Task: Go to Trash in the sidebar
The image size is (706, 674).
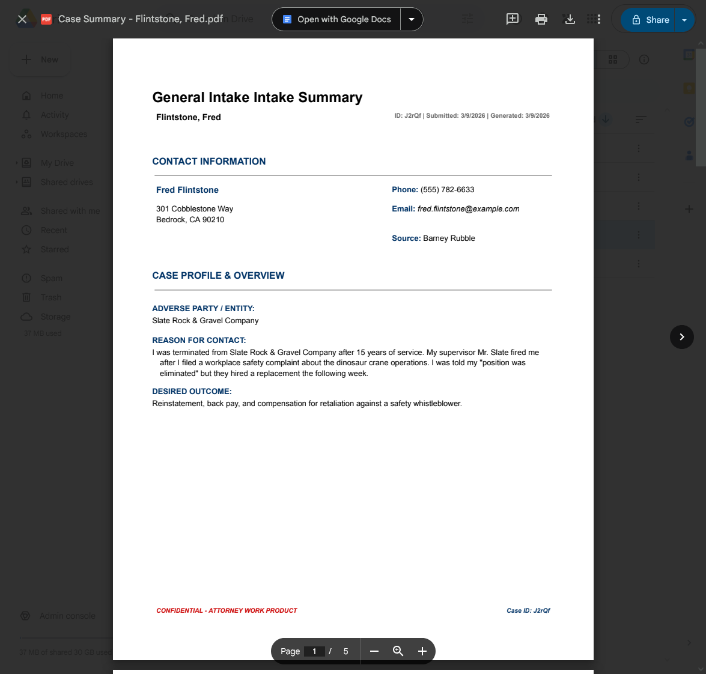Action: pos(52,297)
